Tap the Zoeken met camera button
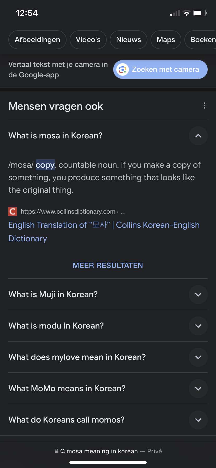The image size is (216, 468). click(x=160, y=69)
